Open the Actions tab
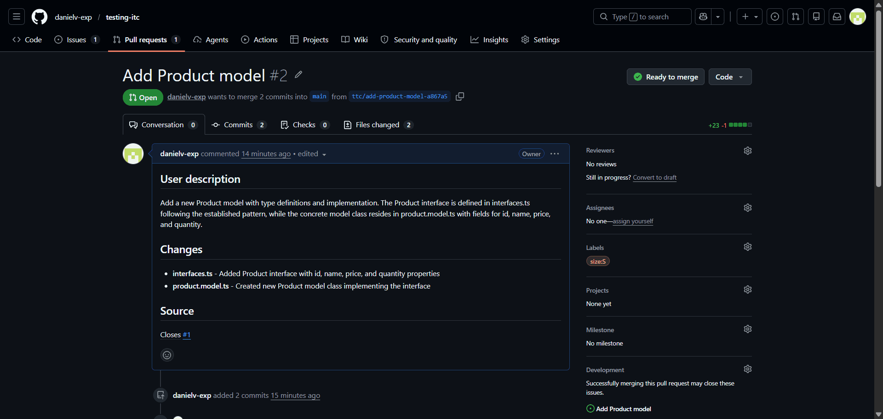Viewport: 883px width, 419px height. coord(259,40)
